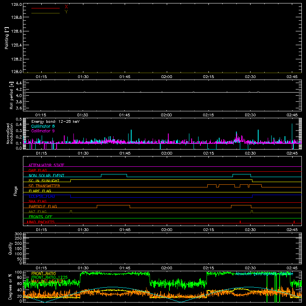This screenshot has height=306, width=306.
Task: Click the BAD_PACKETS red spike near 02:27
Action: [240, 222]
